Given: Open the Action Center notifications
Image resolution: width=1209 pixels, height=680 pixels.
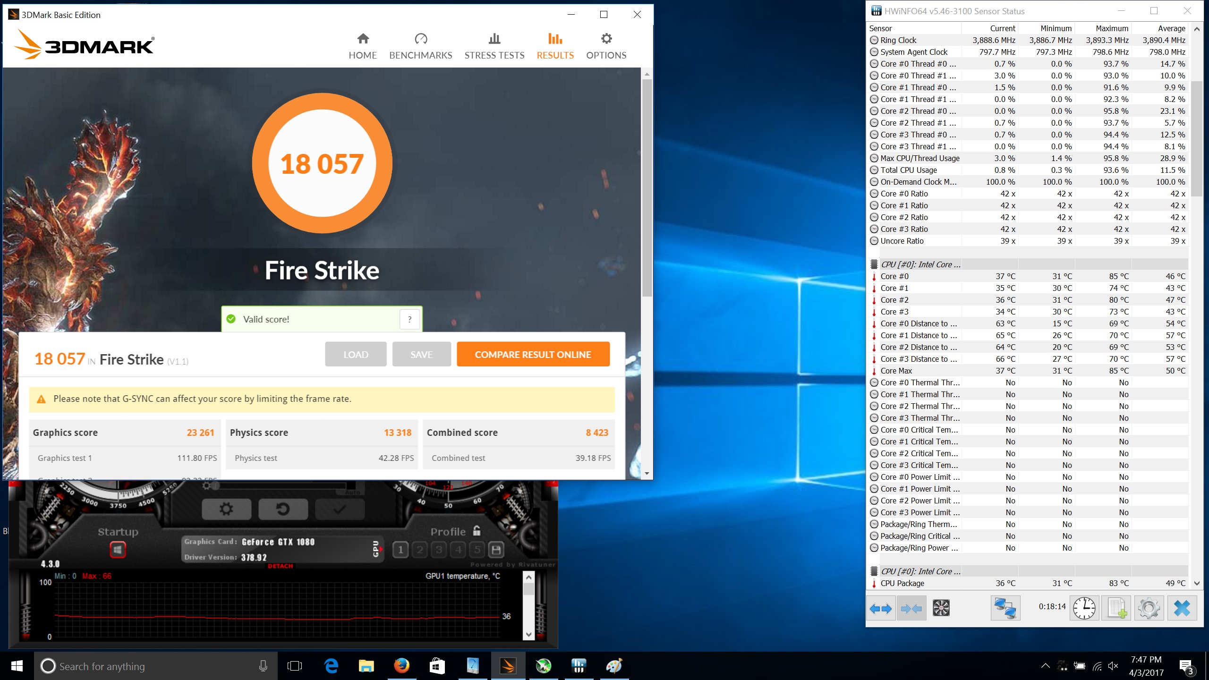Looking at the screenshot, I should [x=1187, y=666].
